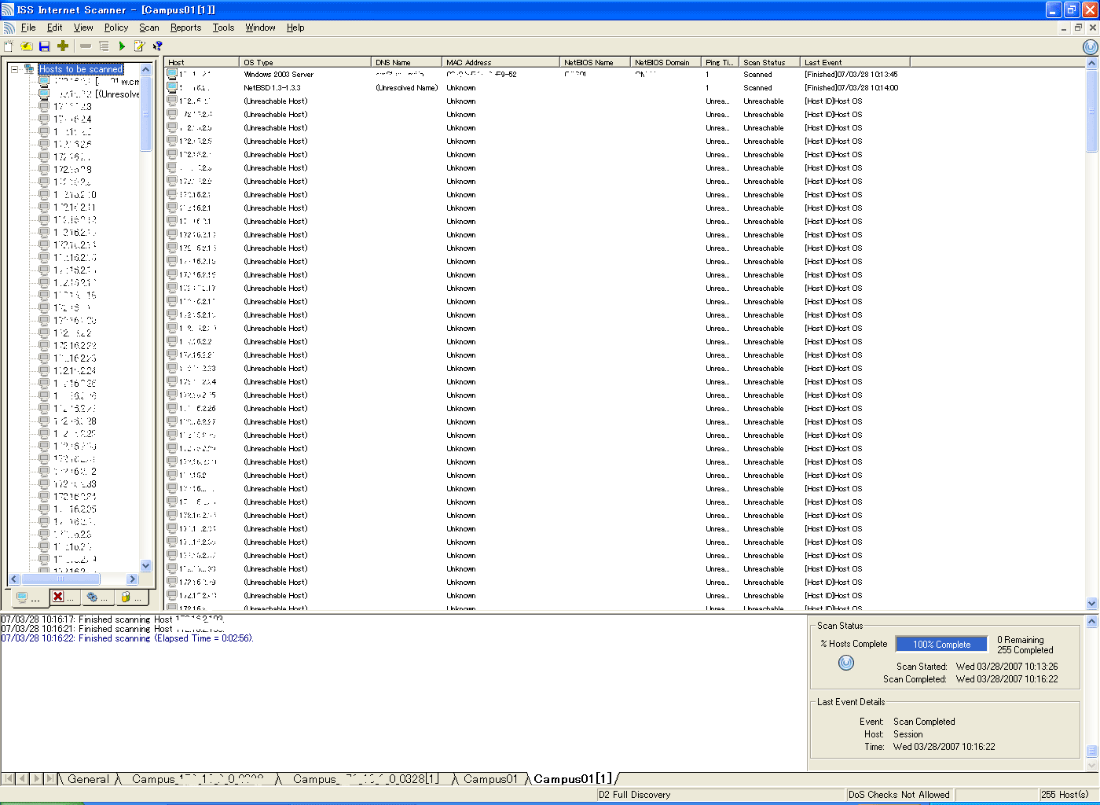Select Hosts to be scanned tree root
This screenshot has height=805, width=1100.
81,69
